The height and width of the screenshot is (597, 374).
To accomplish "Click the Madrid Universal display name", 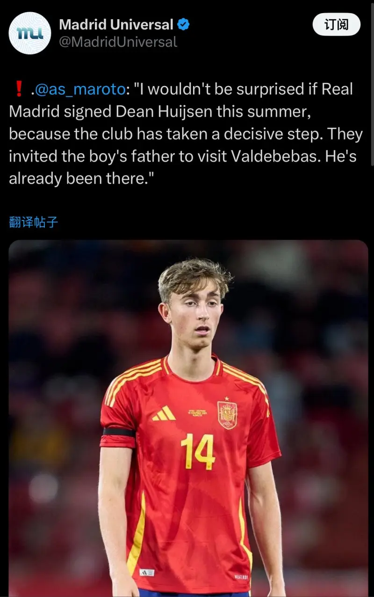I will [x=116, y=24].
